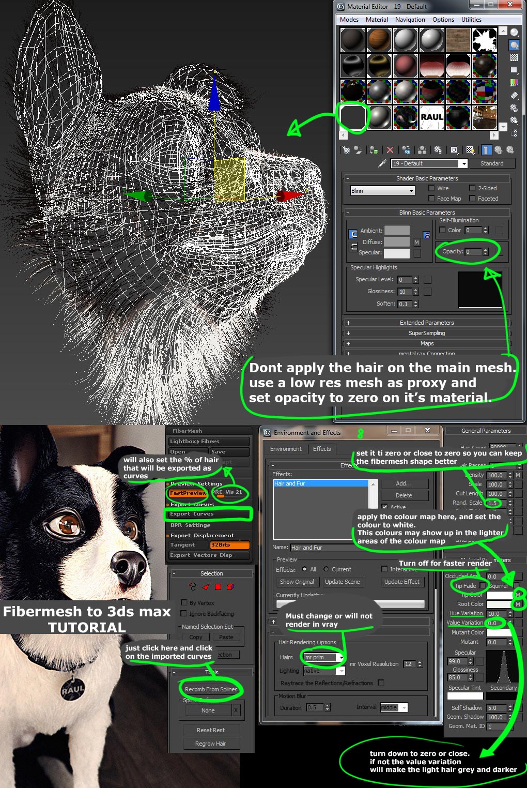Click Update Scene button
The image size is (527, 788).
point(342,582)
